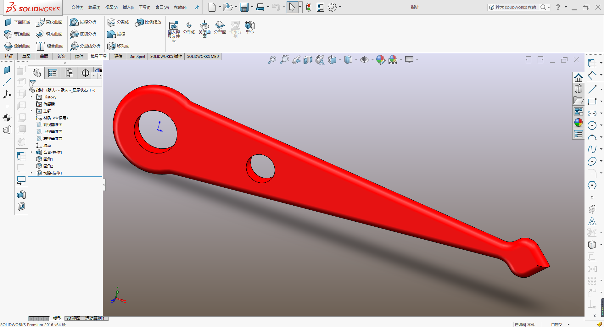Pin the menu bar
This screenshot has width=604, height=327.
pyautogui.click(x=197, y=7)
